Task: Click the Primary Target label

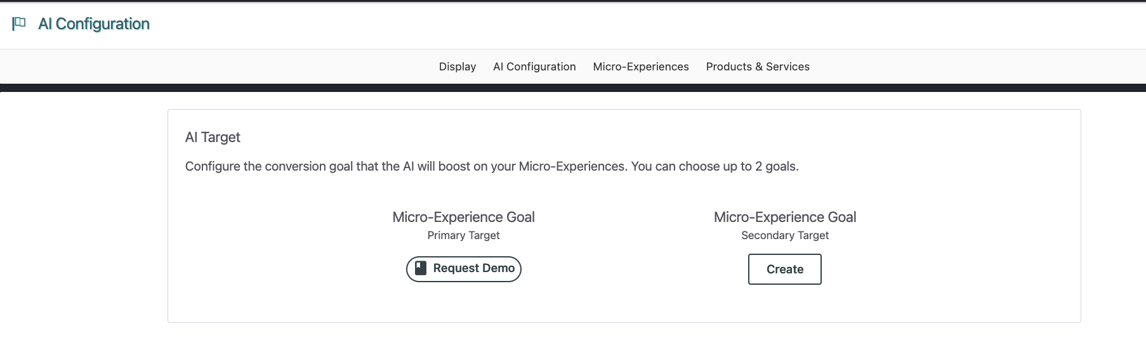Action: click(463, 235)
